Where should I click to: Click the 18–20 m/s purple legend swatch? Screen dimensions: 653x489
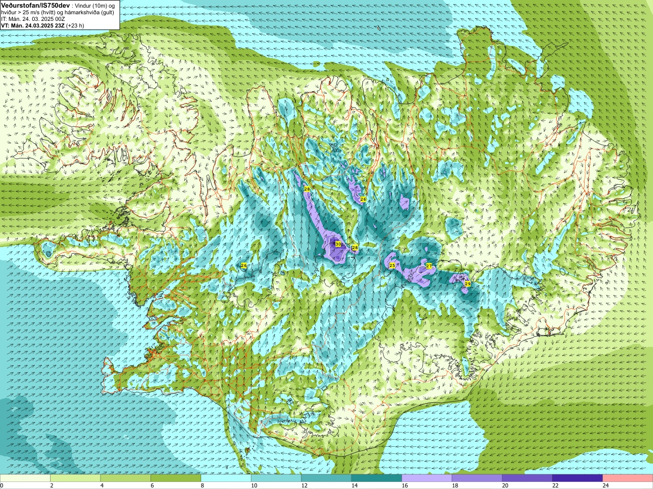[477, 478]
